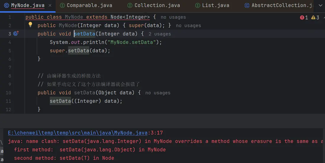The width and height of the screenshot is (325, 163).
Task: Close the MyNode.java tab
Action: [x=50, y=5]
